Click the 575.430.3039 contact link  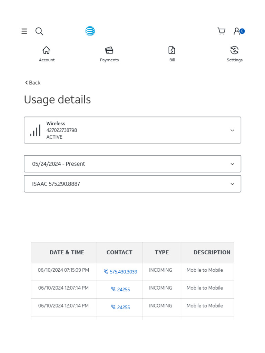123,272
